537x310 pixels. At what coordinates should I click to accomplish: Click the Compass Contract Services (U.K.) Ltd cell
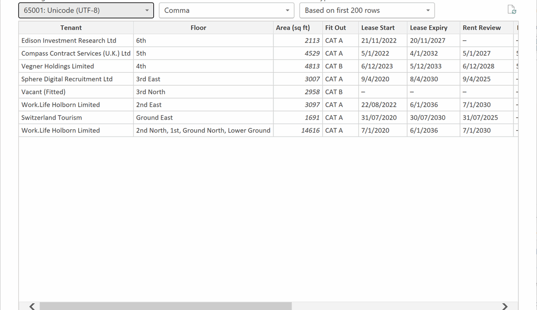coord(76,53)
